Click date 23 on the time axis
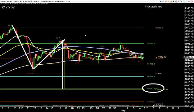Viewport: 194px width, 112px height. point(83,108)
